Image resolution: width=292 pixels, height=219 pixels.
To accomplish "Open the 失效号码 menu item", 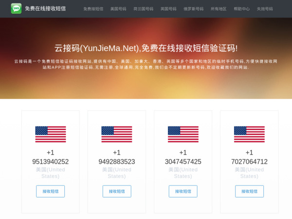I will [x=265, y=9].
